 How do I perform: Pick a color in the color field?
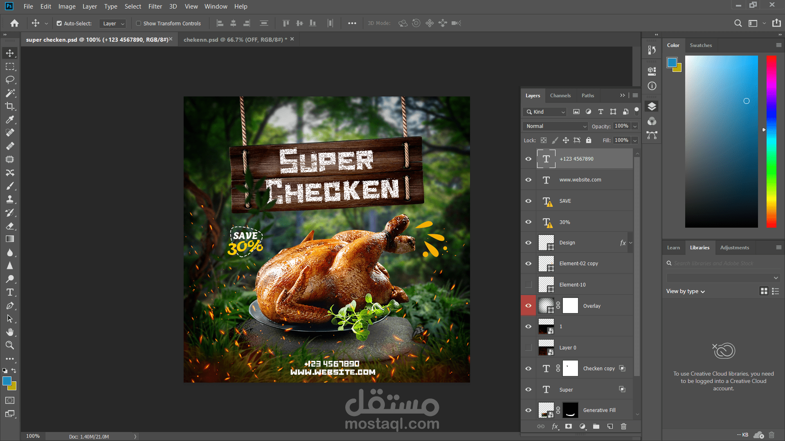point(721,141)
